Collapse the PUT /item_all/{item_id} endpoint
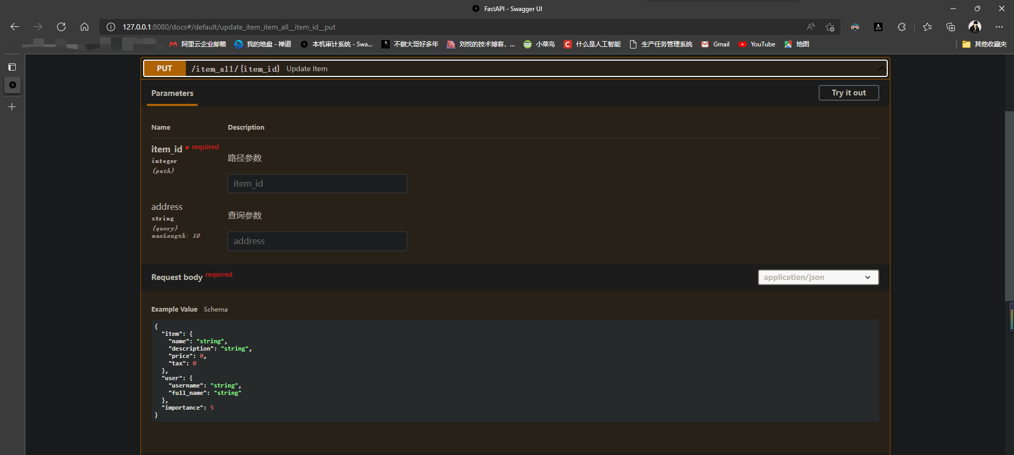This screenshot has height=455, width=1014. point(881,69)
